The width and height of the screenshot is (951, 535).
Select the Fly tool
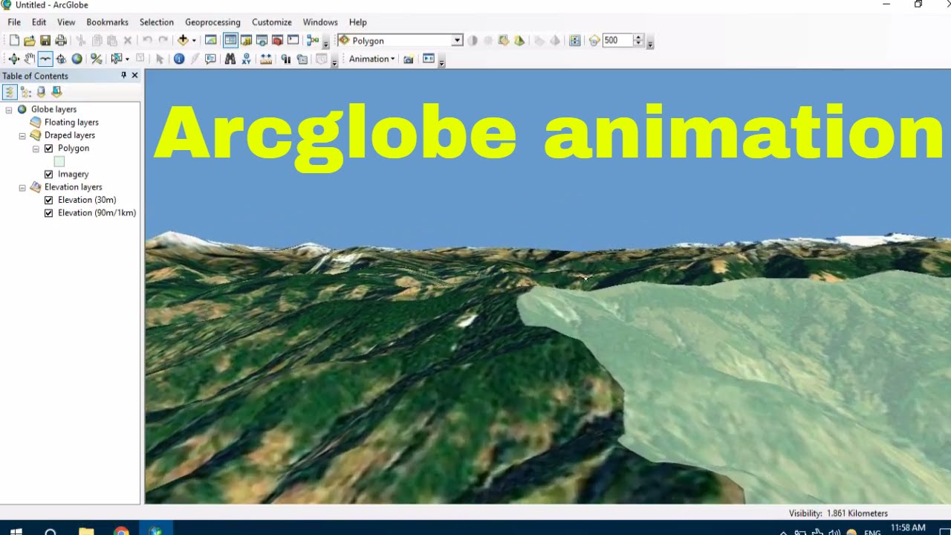coord(45,59)
